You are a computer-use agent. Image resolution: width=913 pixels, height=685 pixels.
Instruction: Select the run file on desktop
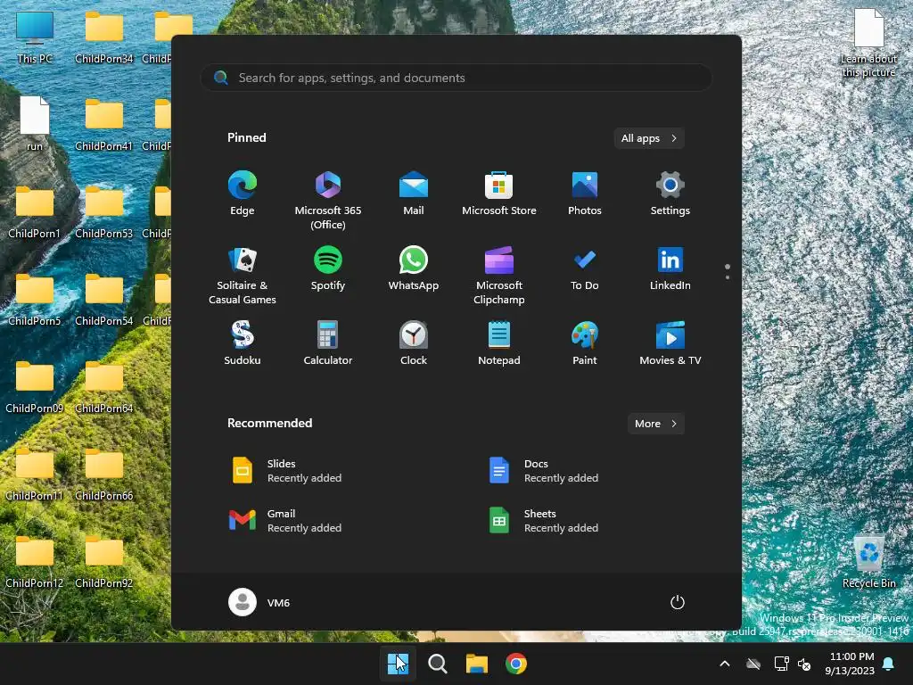(35, 123)
